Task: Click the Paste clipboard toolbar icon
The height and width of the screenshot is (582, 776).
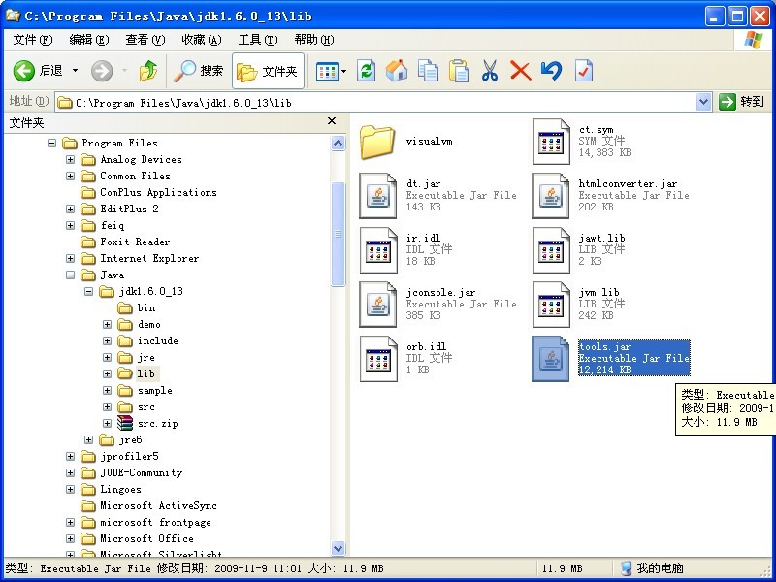Action: click(x=459, y=71)
